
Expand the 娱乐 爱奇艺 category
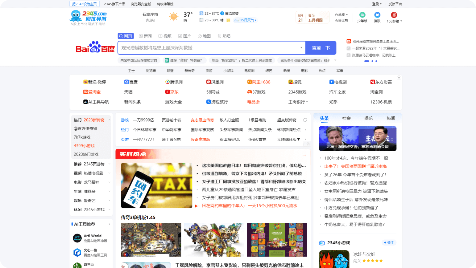109,200
